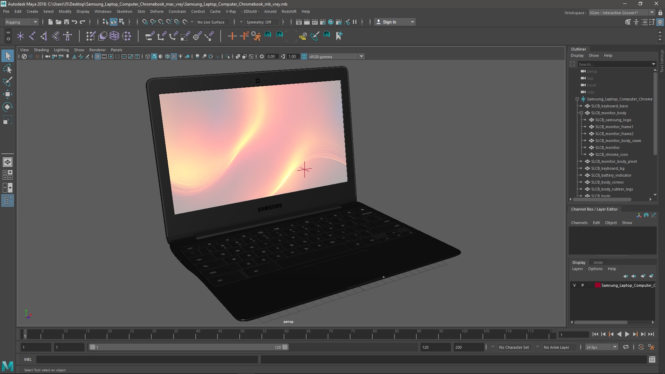This screenshot has width=665, height=374.
Task: Open the sRGB gamma dropdown
Action: pyautogui.click(x=336, y=56)
